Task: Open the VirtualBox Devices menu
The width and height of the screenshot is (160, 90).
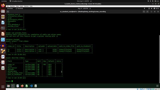Action: click(26, 6)
